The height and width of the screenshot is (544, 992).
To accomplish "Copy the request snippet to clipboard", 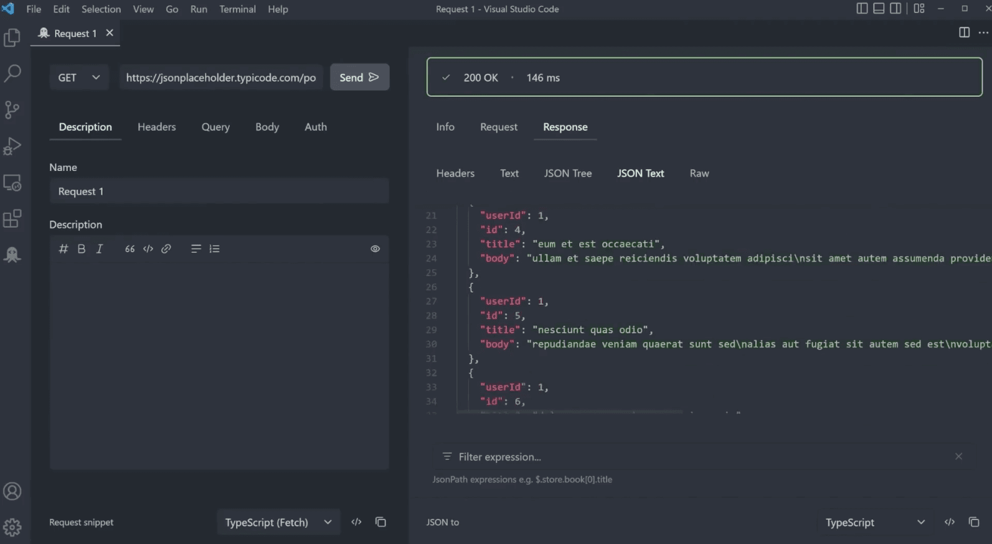I will point(380,522).
